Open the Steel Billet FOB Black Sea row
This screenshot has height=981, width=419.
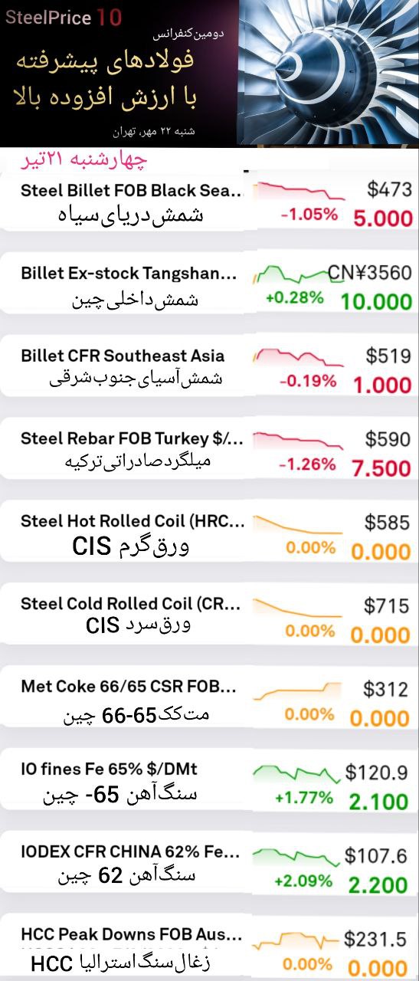[208, 202]
